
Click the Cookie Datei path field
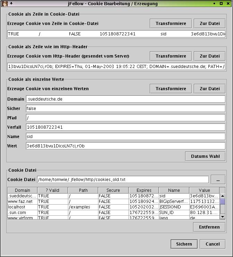[123, 180]
